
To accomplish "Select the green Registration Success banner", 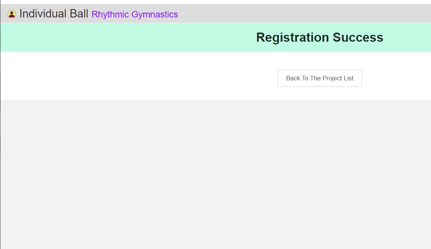I will pyautogui.click(x=320, y=37).
